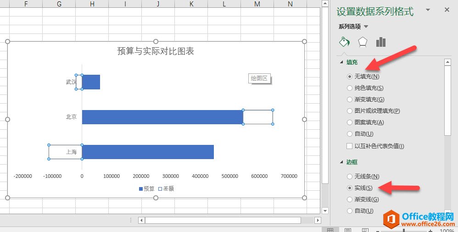Enable 以互补色代表负值 checkbox
This screenshot has height=232, width=458.
350,146
